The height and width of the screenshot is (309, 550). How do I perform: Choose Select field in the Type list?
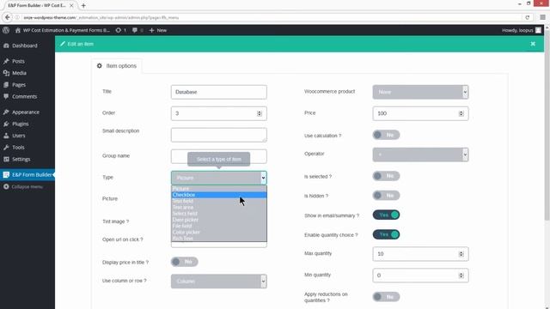coord(219,214)
